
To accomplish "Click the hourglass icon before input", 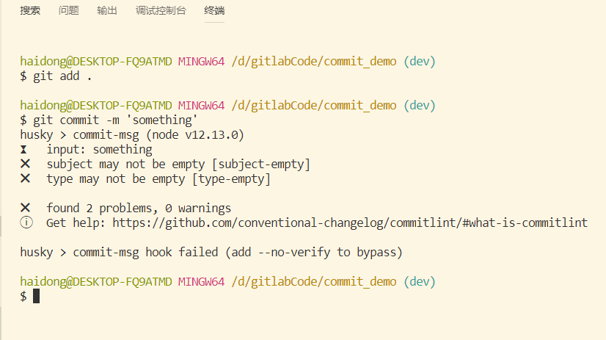I will pyautogui.click(x=25, y=150).
